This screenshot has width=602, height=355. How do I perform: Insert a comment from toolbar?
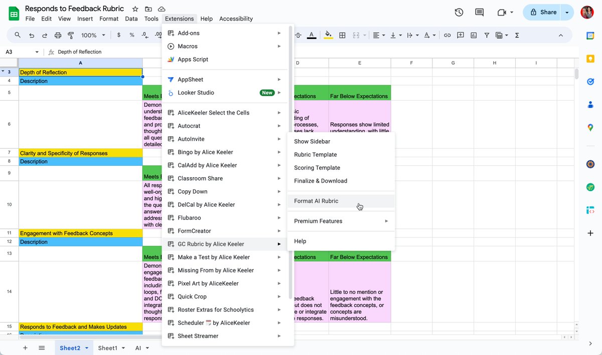point(460,35)
